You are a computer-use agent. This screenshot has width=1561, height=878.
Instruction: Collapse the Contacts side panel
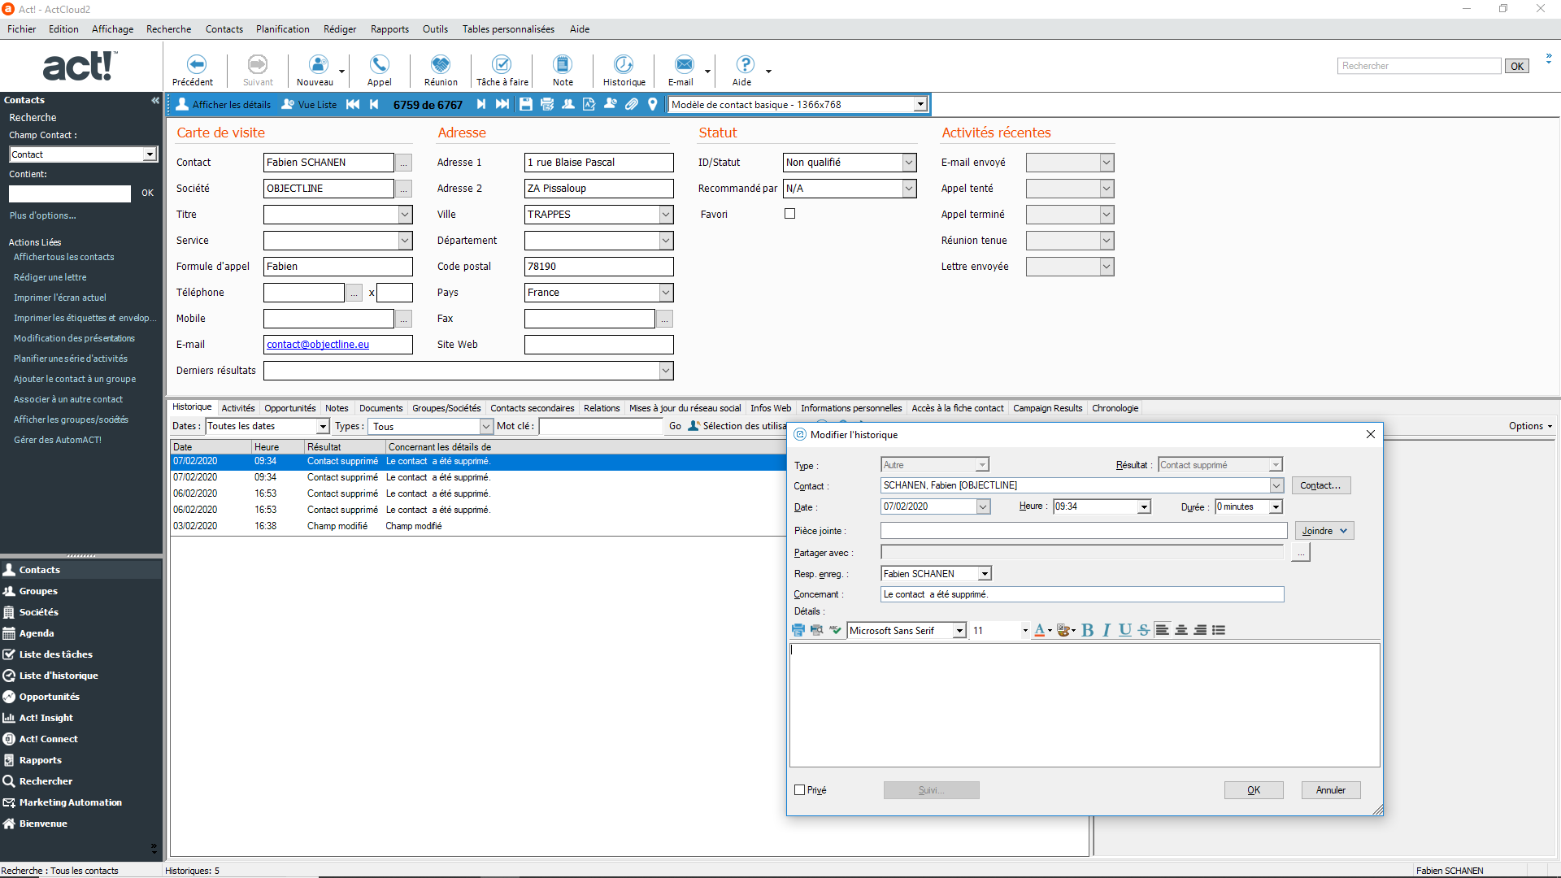pos(154,100)
